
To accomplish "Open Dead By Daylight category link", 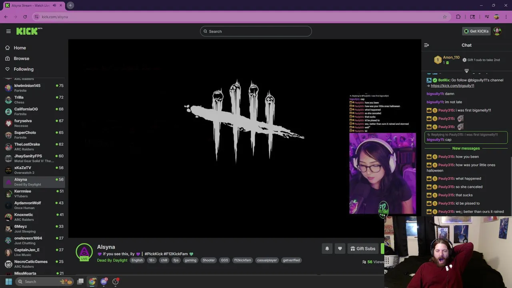I will pos(112,260).
